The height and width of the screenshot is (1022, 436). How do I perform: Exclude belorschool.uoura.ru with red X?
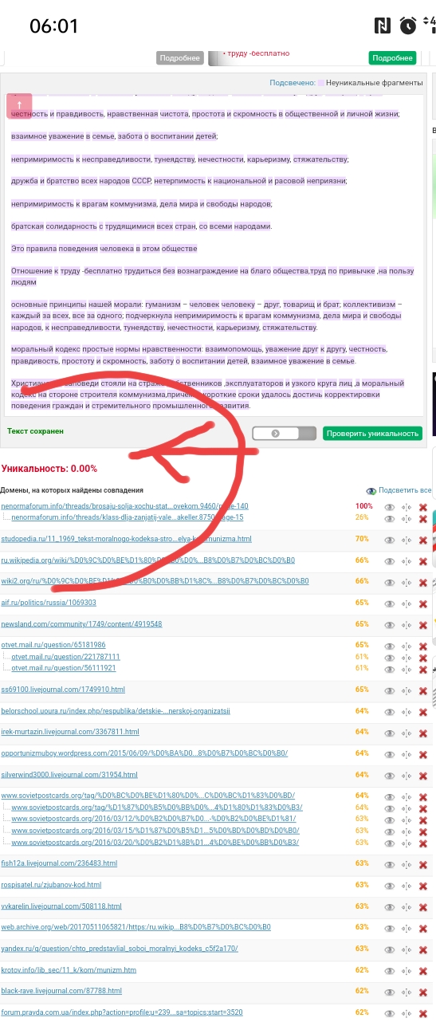point(423,711)
